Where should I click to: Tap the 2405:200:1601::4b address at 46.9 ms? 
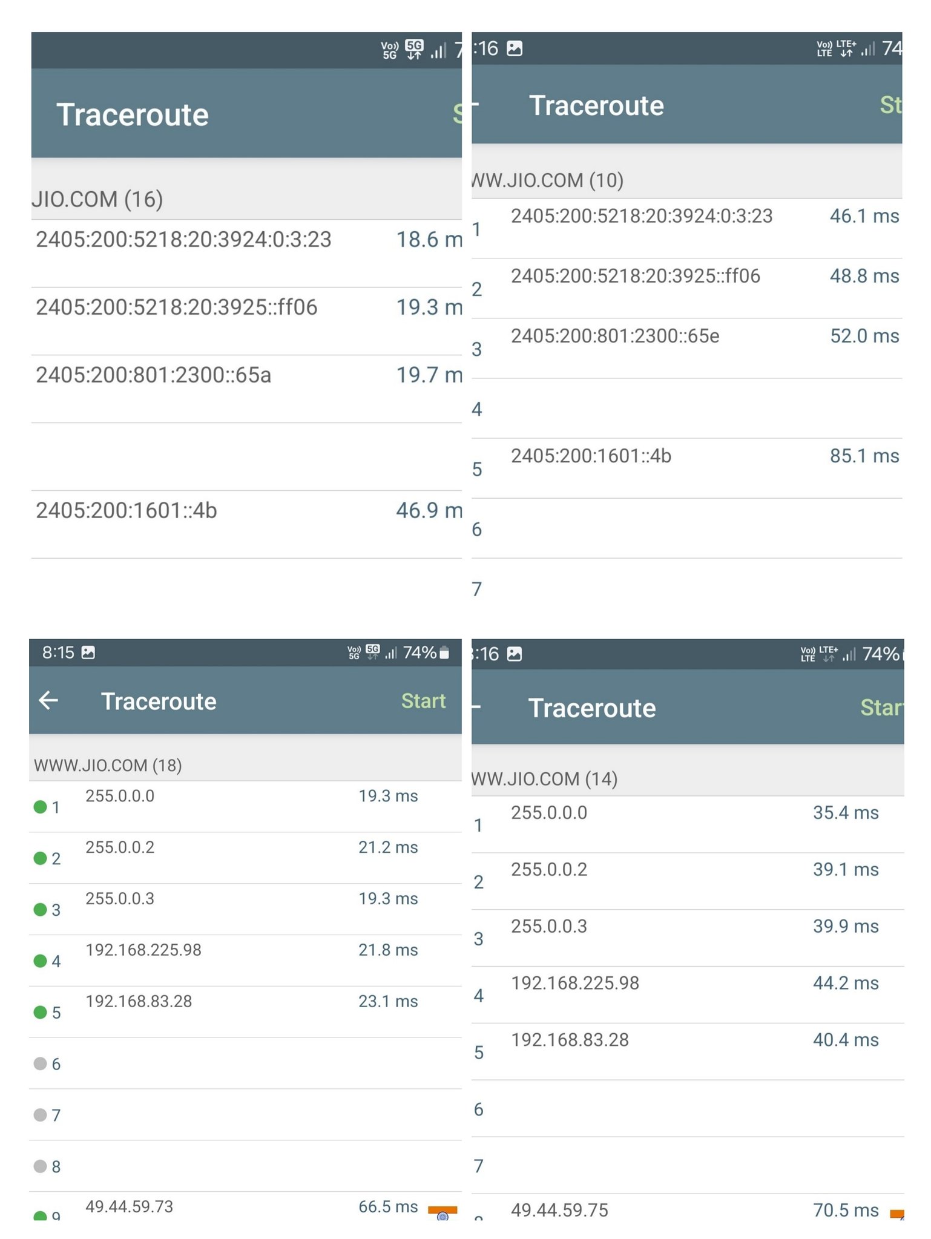click(126, 510)
